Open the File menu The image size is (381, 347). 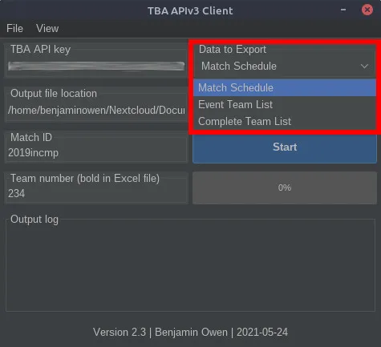click(x=14, y=28)
